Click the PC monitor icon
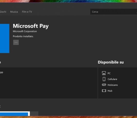The image size is (137, 118). (x=104, y=73)
